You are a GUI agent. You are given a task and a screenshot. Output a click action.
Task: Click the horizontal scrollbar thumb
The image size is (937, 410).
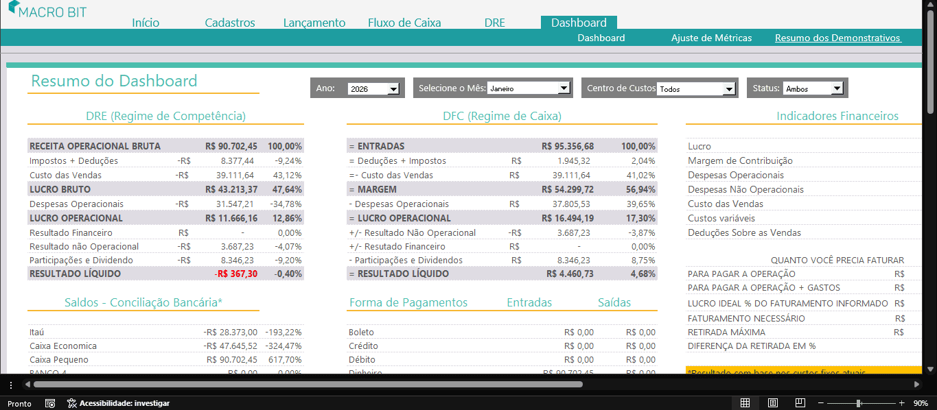pos(308,385)
